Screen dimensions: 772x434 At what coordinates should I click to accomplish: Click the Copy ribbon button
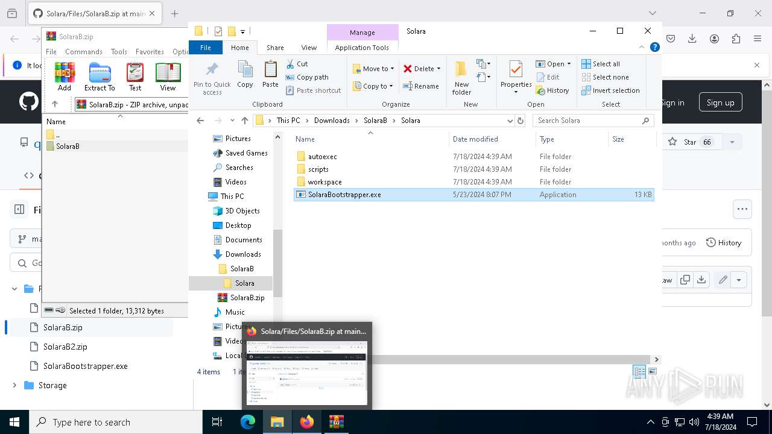click(245, 75)
